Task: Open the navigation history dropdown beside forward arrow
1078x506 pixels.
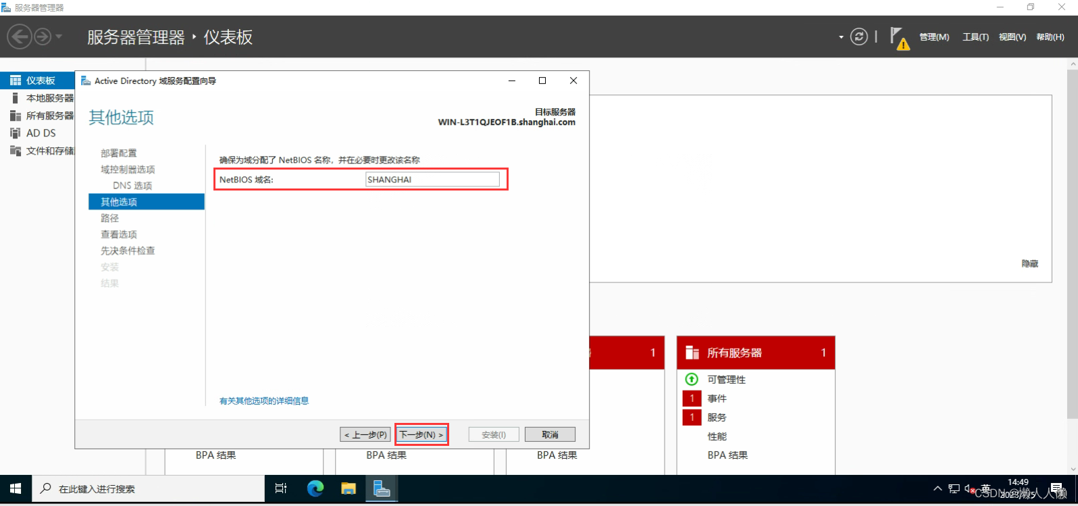Action: coord(59,36)
